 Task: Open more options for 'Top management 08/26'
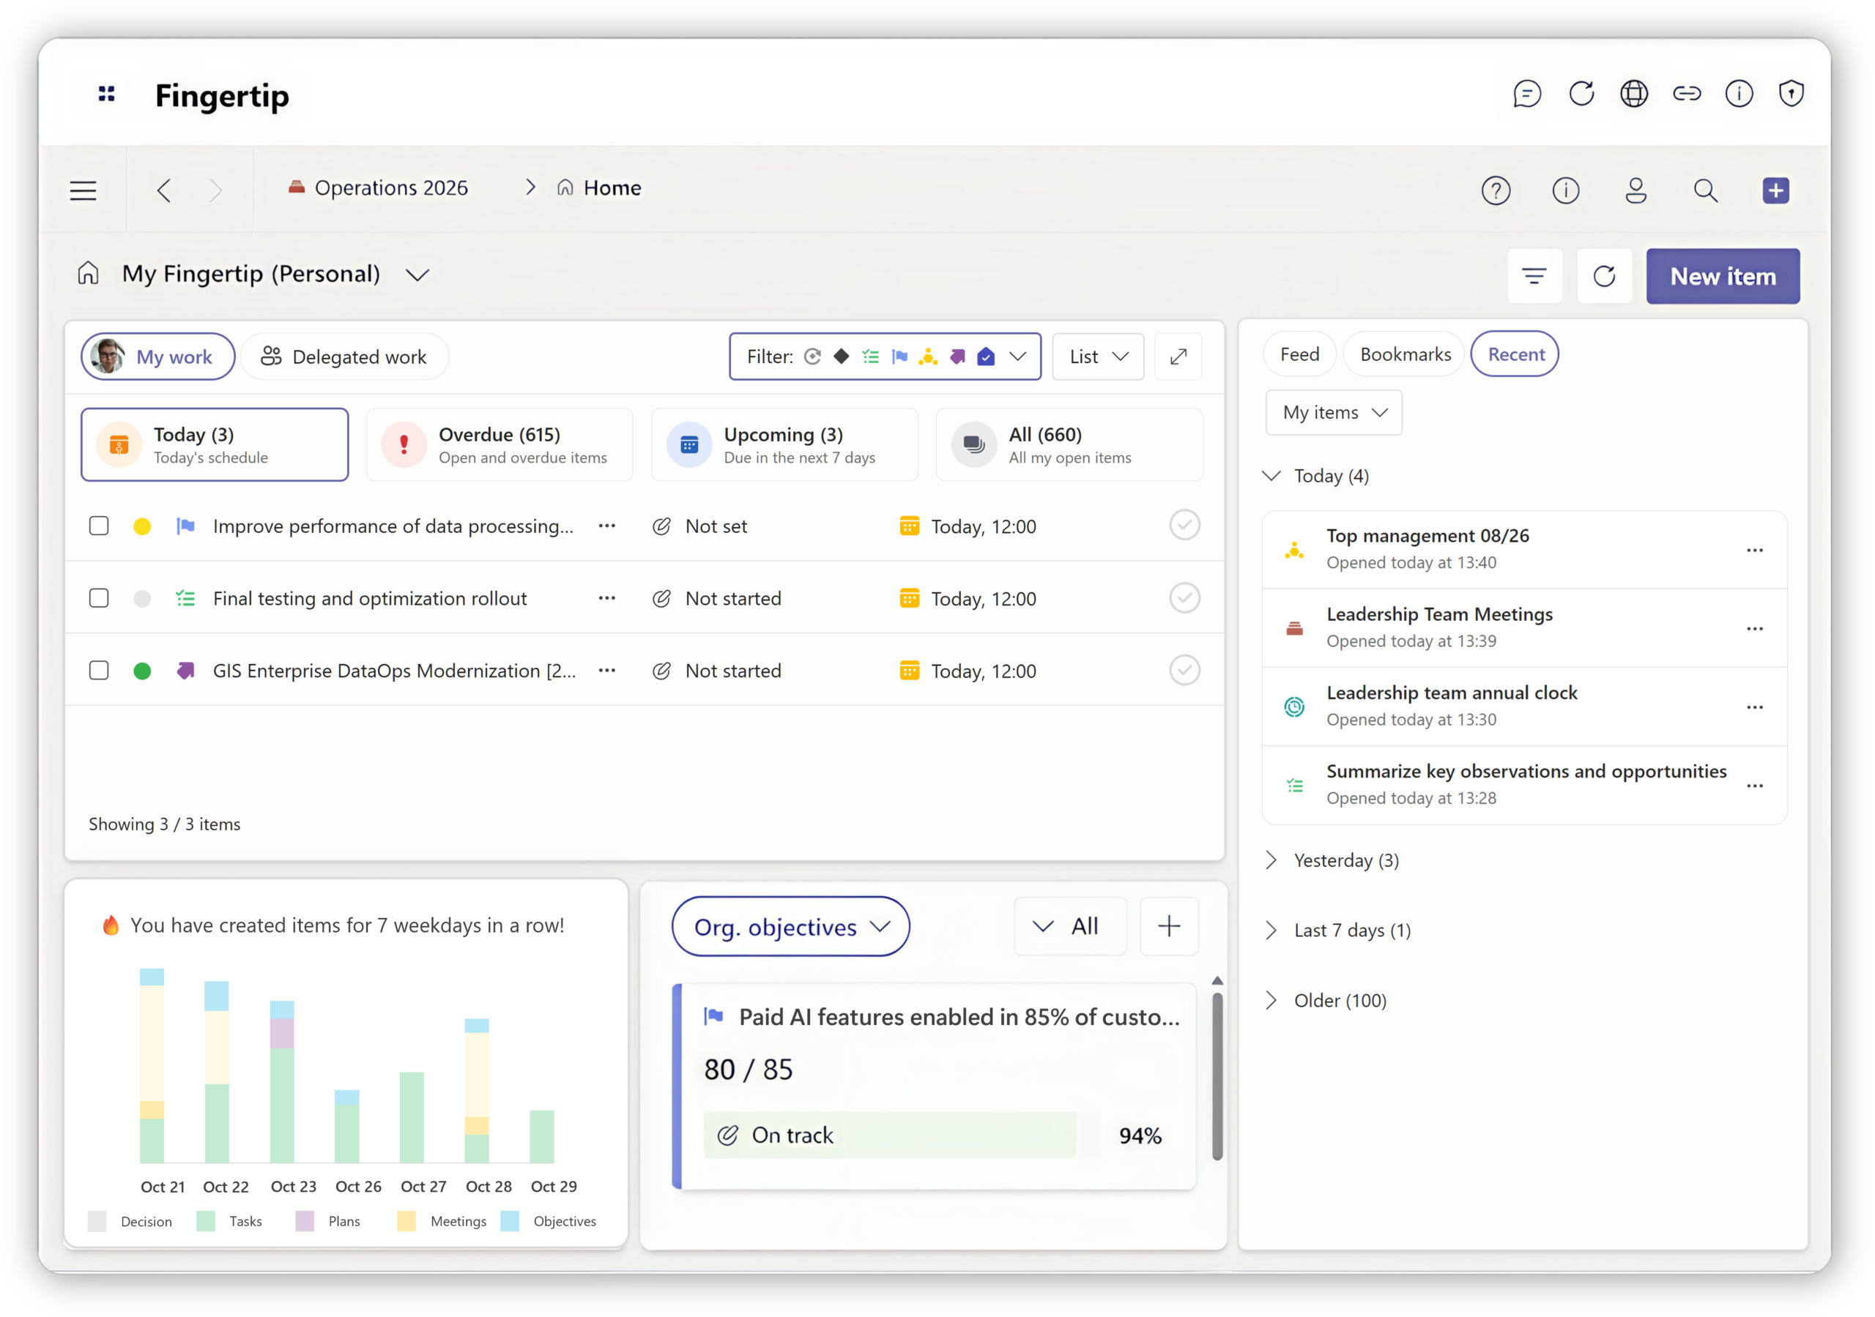click(1754, 551)
